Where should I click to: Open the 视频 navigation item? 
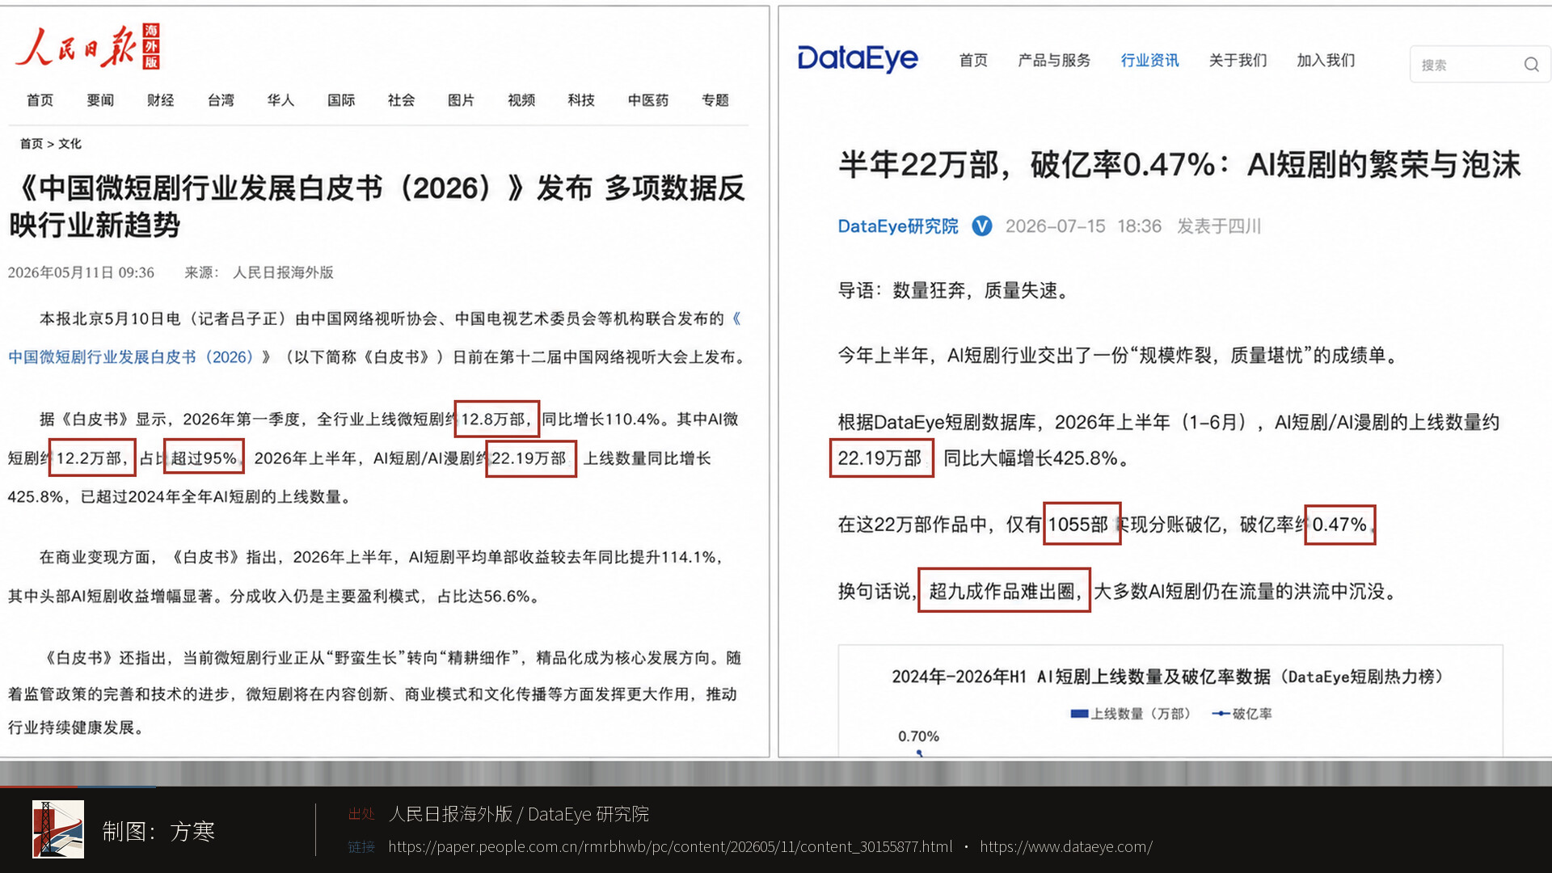click(x=521, y=100)
